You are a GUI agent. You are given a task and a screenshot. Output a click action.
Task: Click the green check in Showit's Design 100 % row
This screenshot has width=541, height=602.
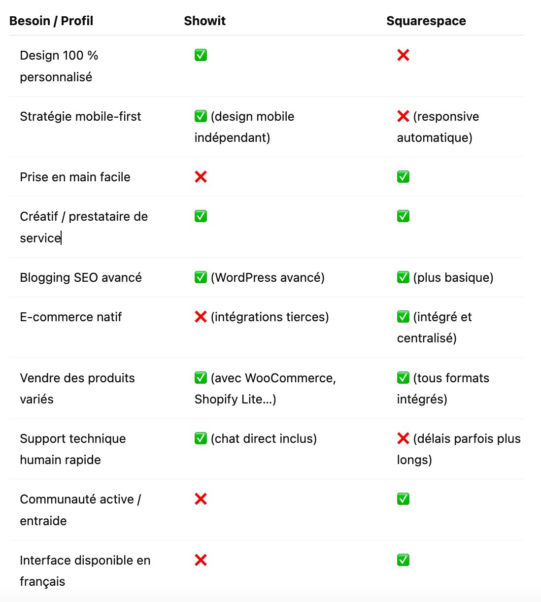coord(201,55)
